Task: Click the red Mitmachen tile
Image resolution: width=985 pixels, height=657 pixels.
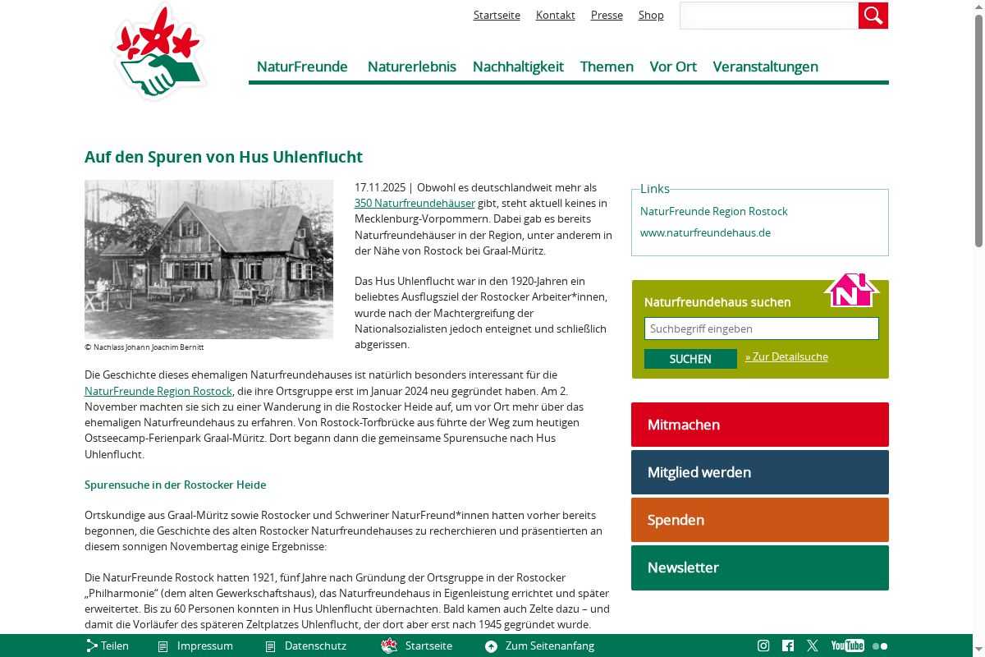Action: (759, 425)
